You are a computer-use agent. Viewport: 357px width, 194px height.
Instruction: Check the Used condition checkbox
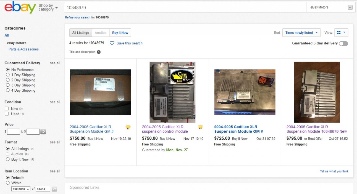(x=7, y=114)
